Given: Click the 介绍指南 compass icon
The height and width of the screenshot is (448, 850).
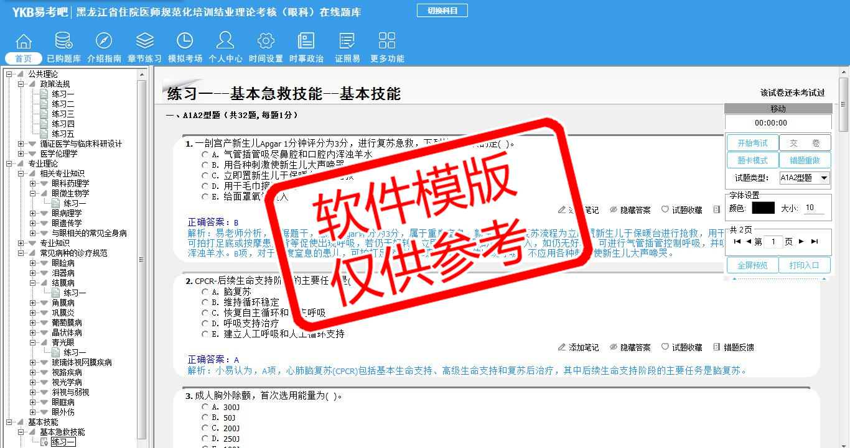Looking at the screenshot, I should pyautogui.click(x=104, y=42).
